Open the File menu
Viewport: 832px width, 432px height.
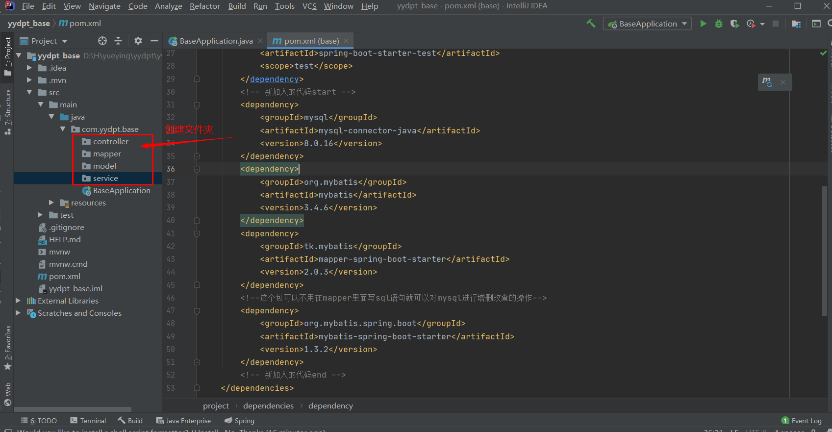(28, 6)
